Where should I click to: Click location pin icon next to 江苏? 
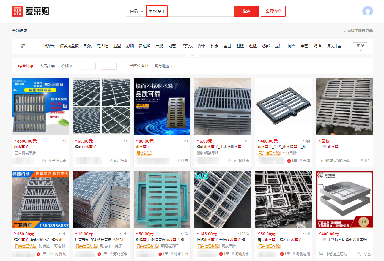(179, 161)
